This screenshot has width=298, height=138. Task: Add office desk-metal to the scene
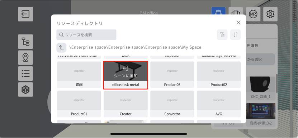126,71
